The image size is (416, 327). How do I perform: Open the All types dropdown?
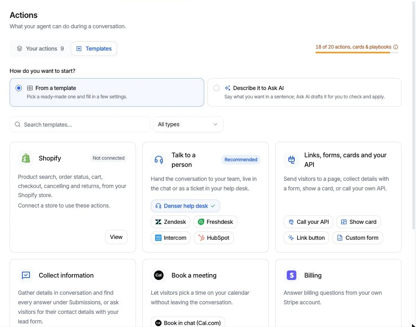pyautogui.click(x=188, y=124)
